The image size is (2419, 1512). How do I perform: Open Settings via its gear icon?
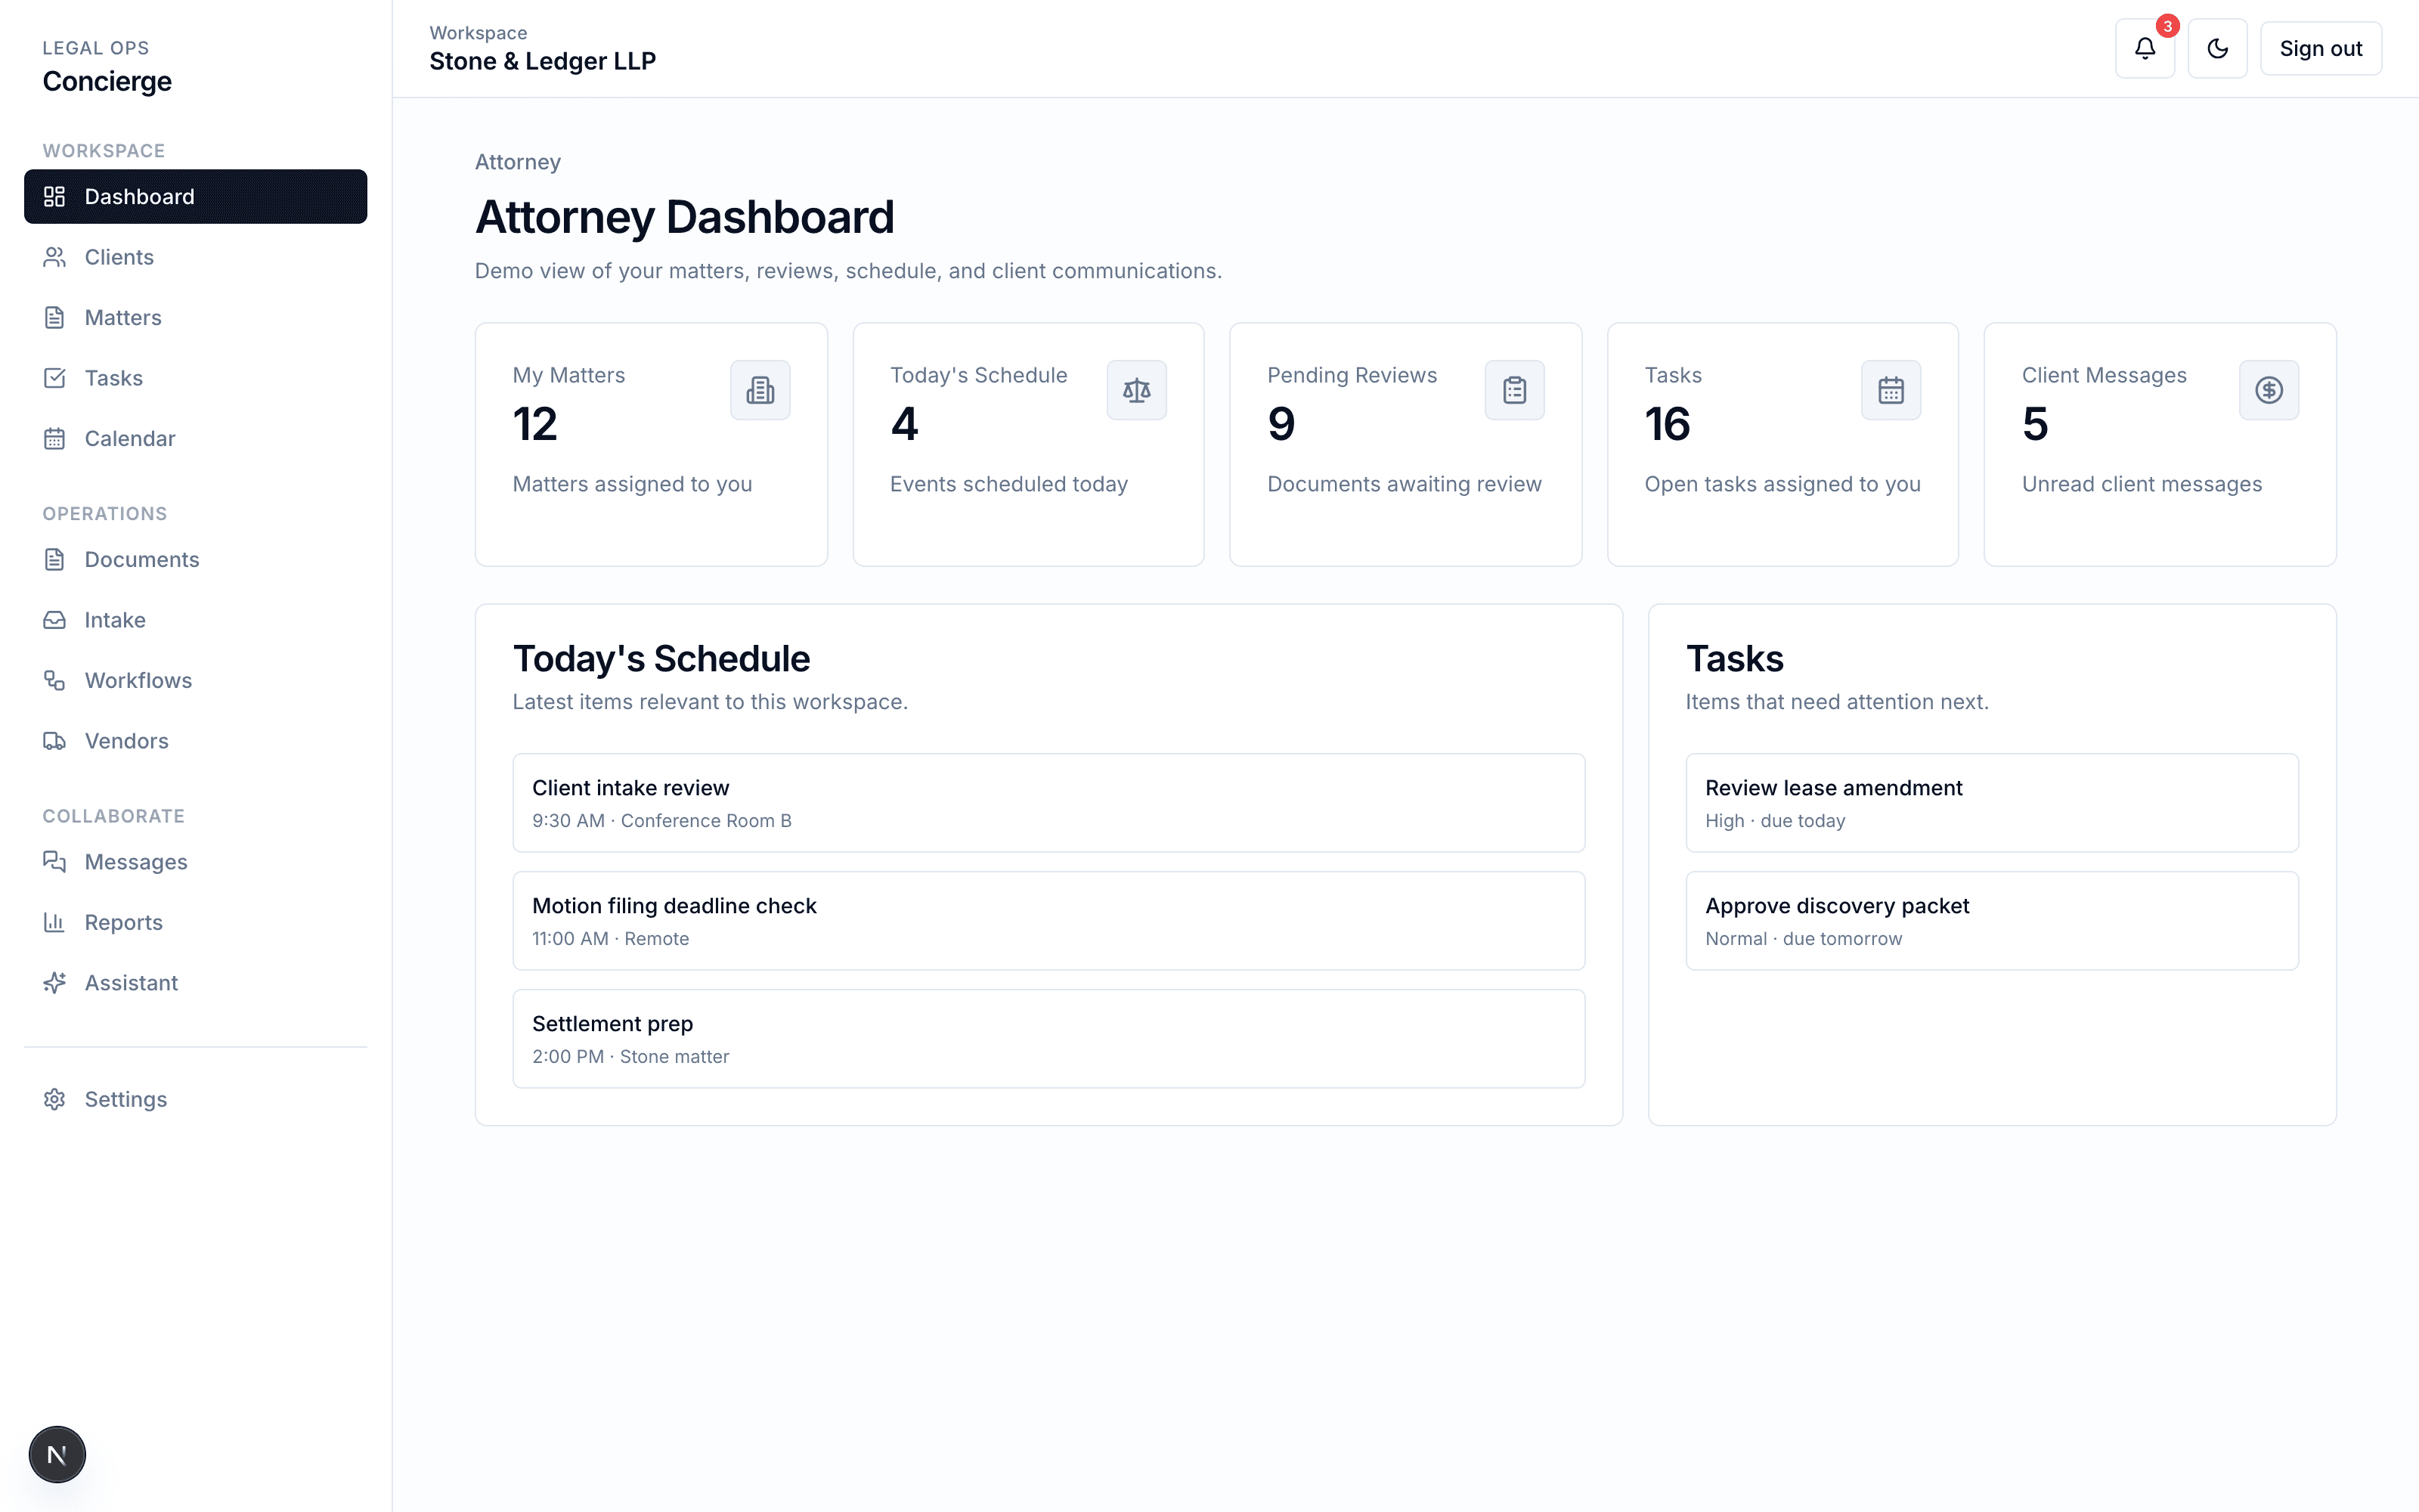click(x=54, y=1099)
